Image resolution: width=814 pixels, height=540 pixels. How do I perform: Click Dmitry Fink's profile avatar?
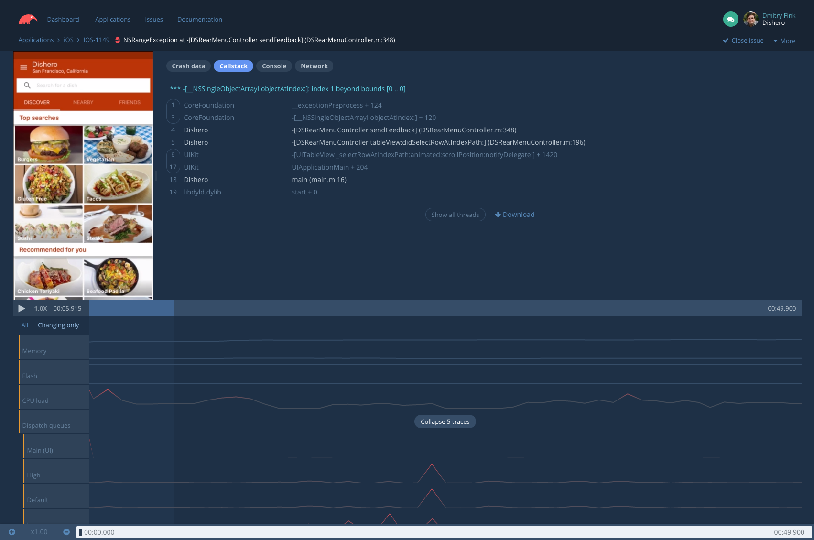[x=750, y=19]
